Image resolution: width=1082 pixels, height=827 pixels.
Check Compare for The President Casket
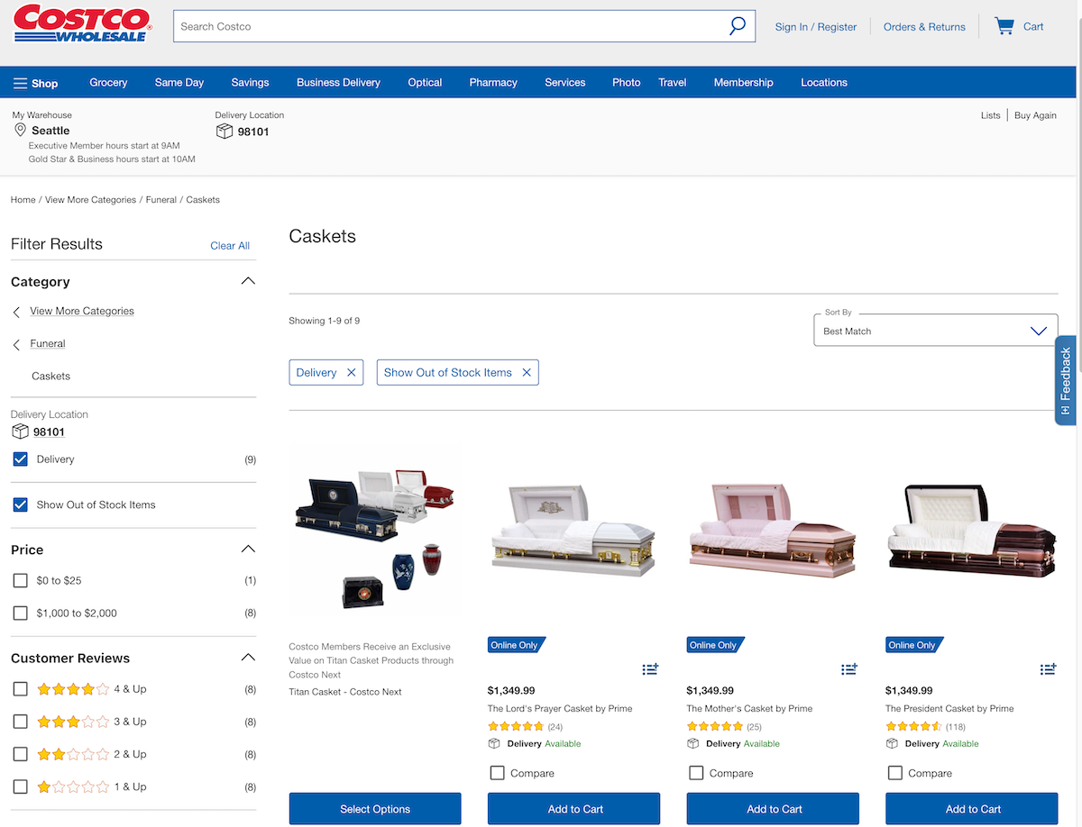pos(895,773)
